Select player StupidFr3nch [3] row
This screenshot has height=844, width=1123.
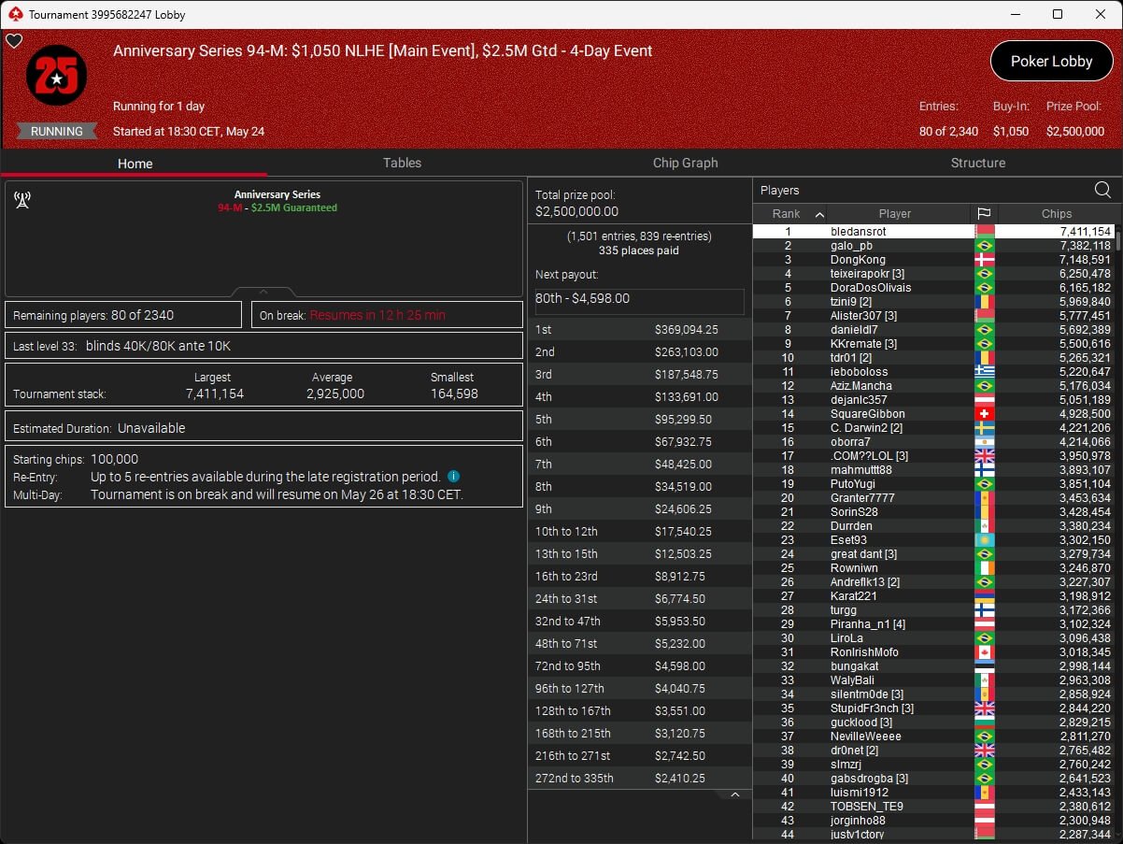(932, 708)
